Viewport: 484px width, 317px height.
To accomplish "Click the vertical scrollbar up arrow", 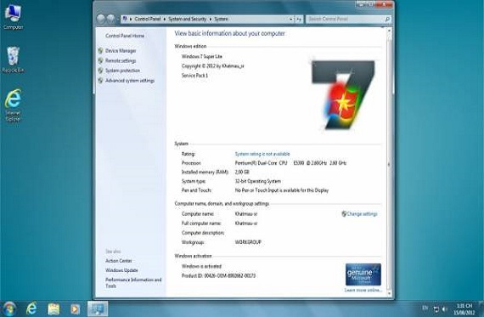I will point(389,31).
